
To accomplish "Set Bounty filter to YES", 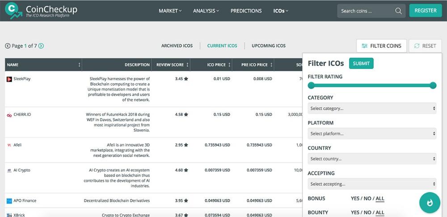I will coord(355,213).
